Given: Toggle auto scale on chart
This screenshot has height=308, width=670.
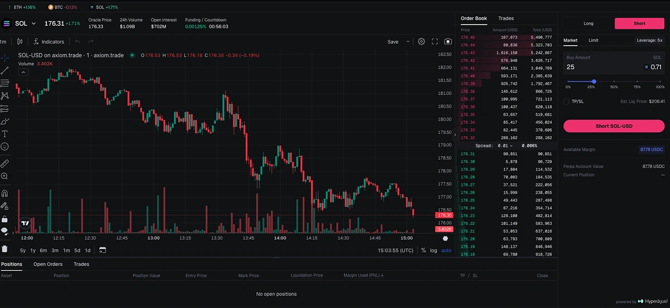Looking at the screenshot, I should pos(446,251).
